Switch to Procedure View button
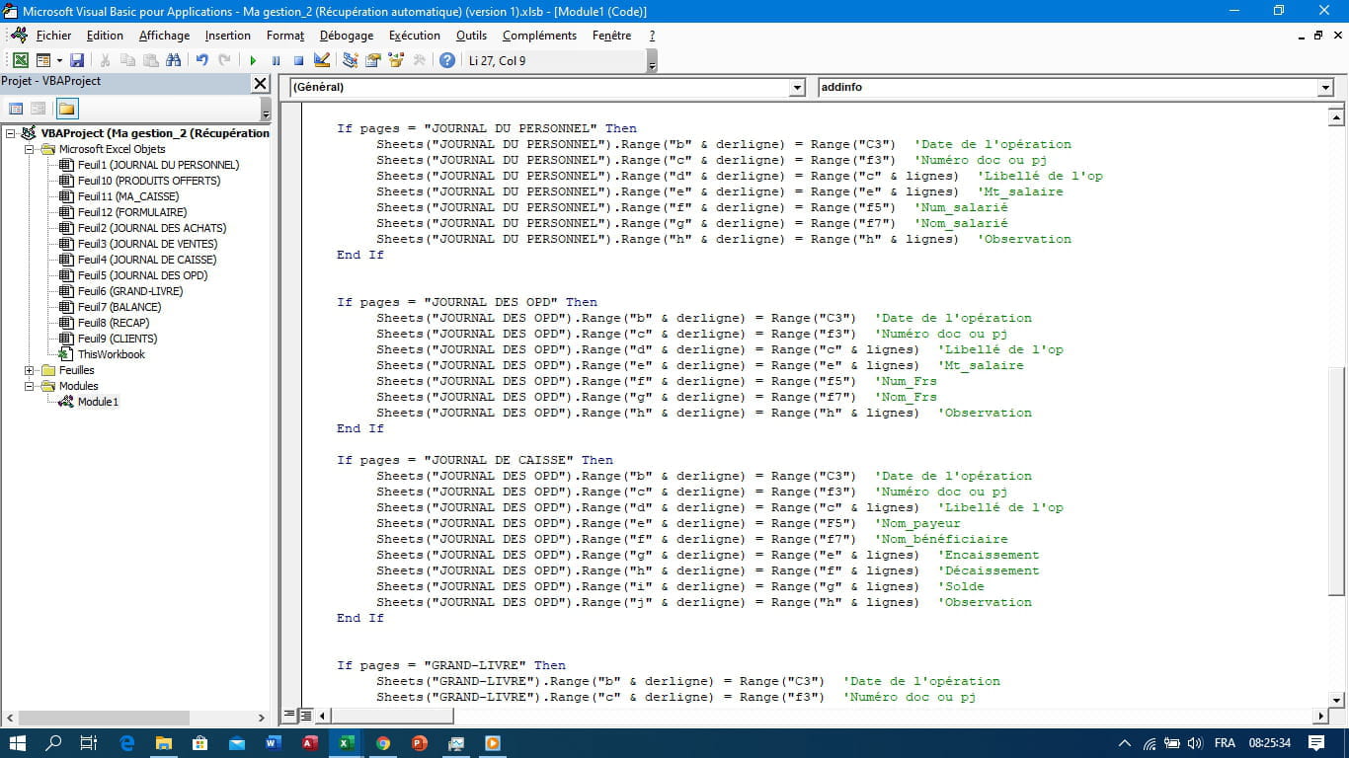The width and height of the screenshot is (1349, 758). pyautogui.click(x=289, y=715)
